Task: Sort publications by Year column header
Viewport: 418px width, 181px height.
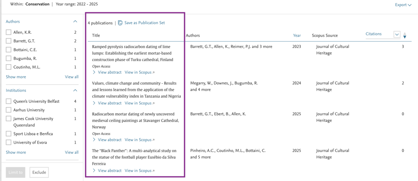Action: click(297, 35)
